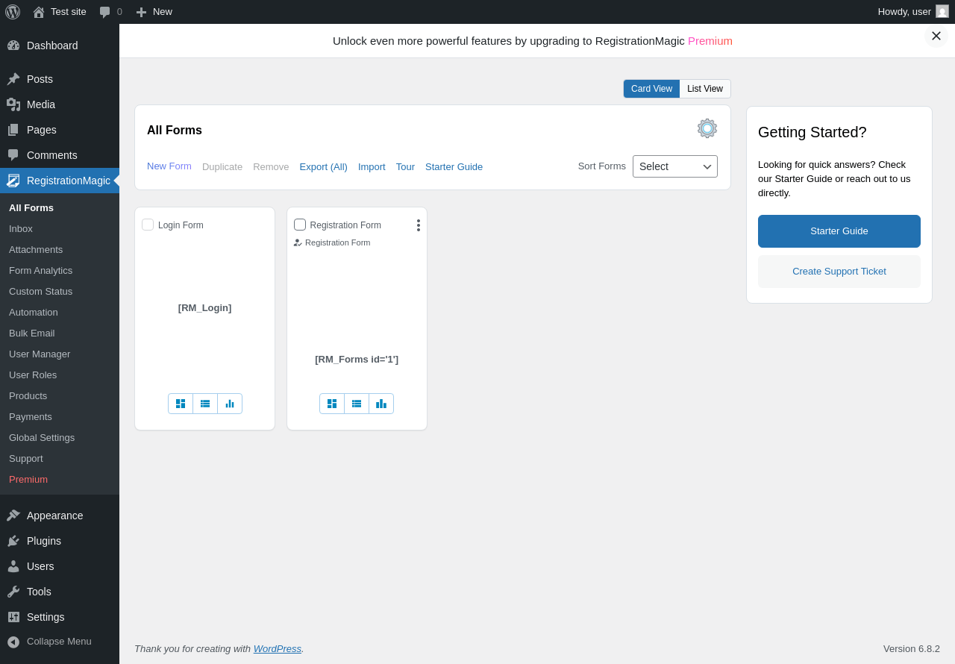Open Login Form dashboard icon
This screenshot has height=664, width=955.
point(181,404)
